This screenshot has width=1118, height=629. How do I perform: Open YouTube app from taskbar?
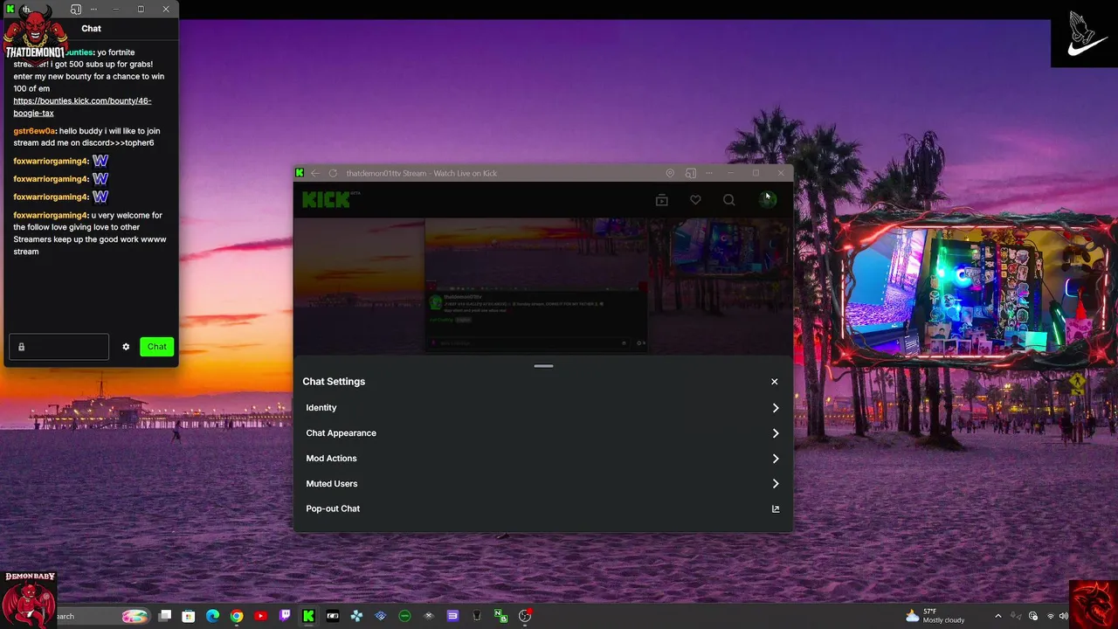coord(260,616)
